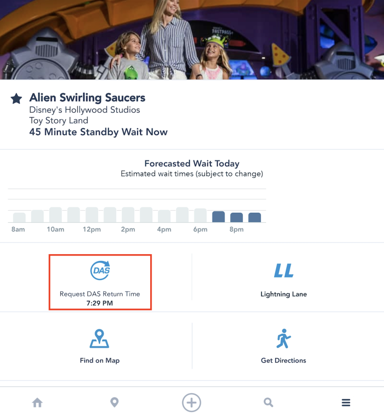
Task: Toggle the favorite star for Alien Swirling Saucers
Action: (x=16, y=99)
